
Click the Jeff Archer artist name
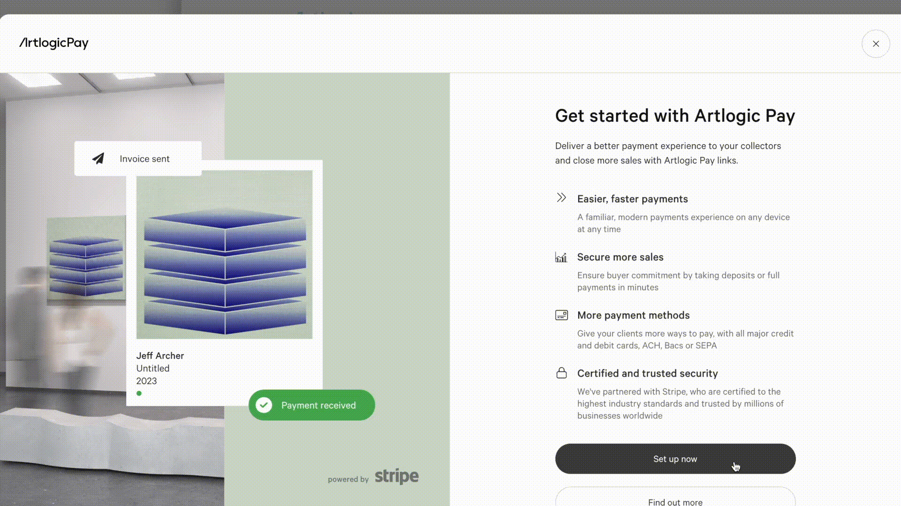click(160, 356)
